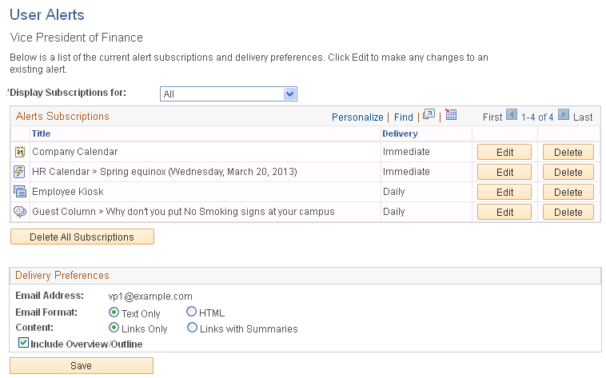Edit the Company Calendar subscription

pyautogui.click(x=504, y=152)
